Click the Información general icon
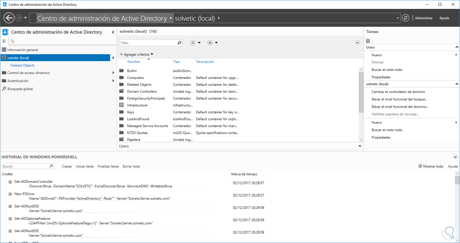This screenshot has width=460, height=243. pos(4,50)
